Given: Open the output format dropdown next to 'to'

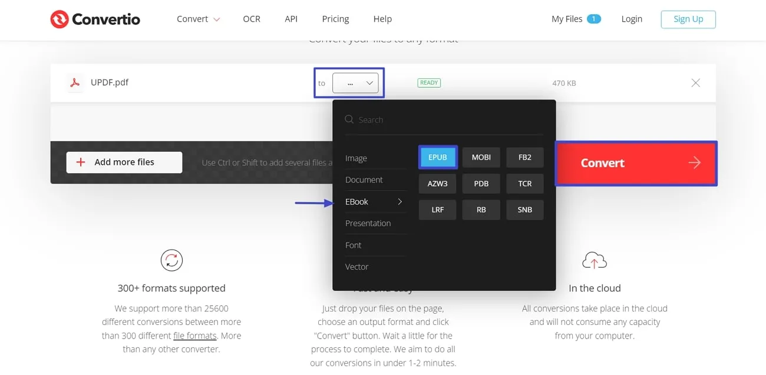Looking at the screenshot, I should pos(356,83).
